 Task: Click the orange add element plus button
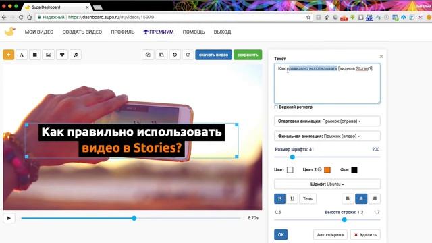coord(9,55)
